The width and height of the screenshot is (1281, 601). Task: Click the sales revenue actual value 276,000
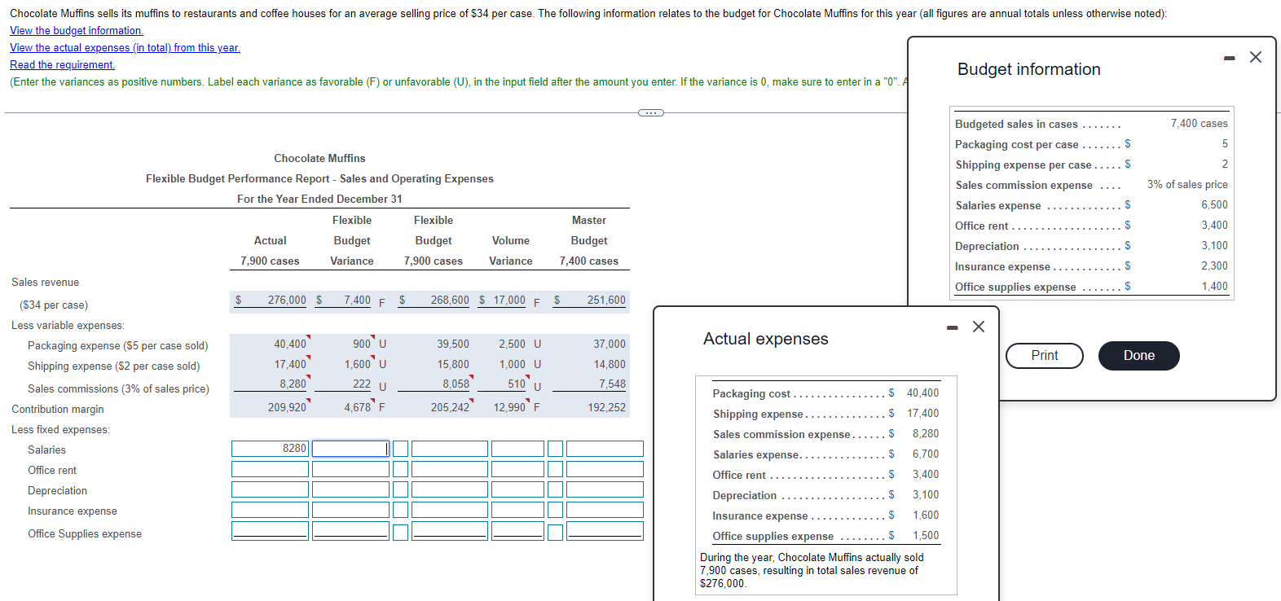(287, 300)
